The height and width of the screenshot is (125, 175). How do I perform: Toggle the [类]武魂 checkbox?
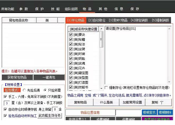point(71,63)
